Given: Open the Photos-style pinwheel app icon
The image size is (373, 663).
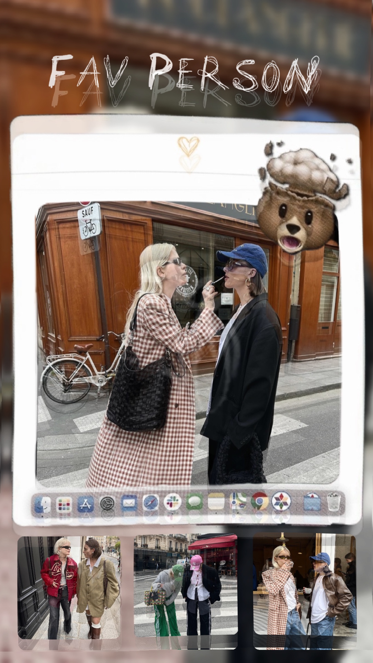Looking at the screenshot, I should tap(281, 501).
